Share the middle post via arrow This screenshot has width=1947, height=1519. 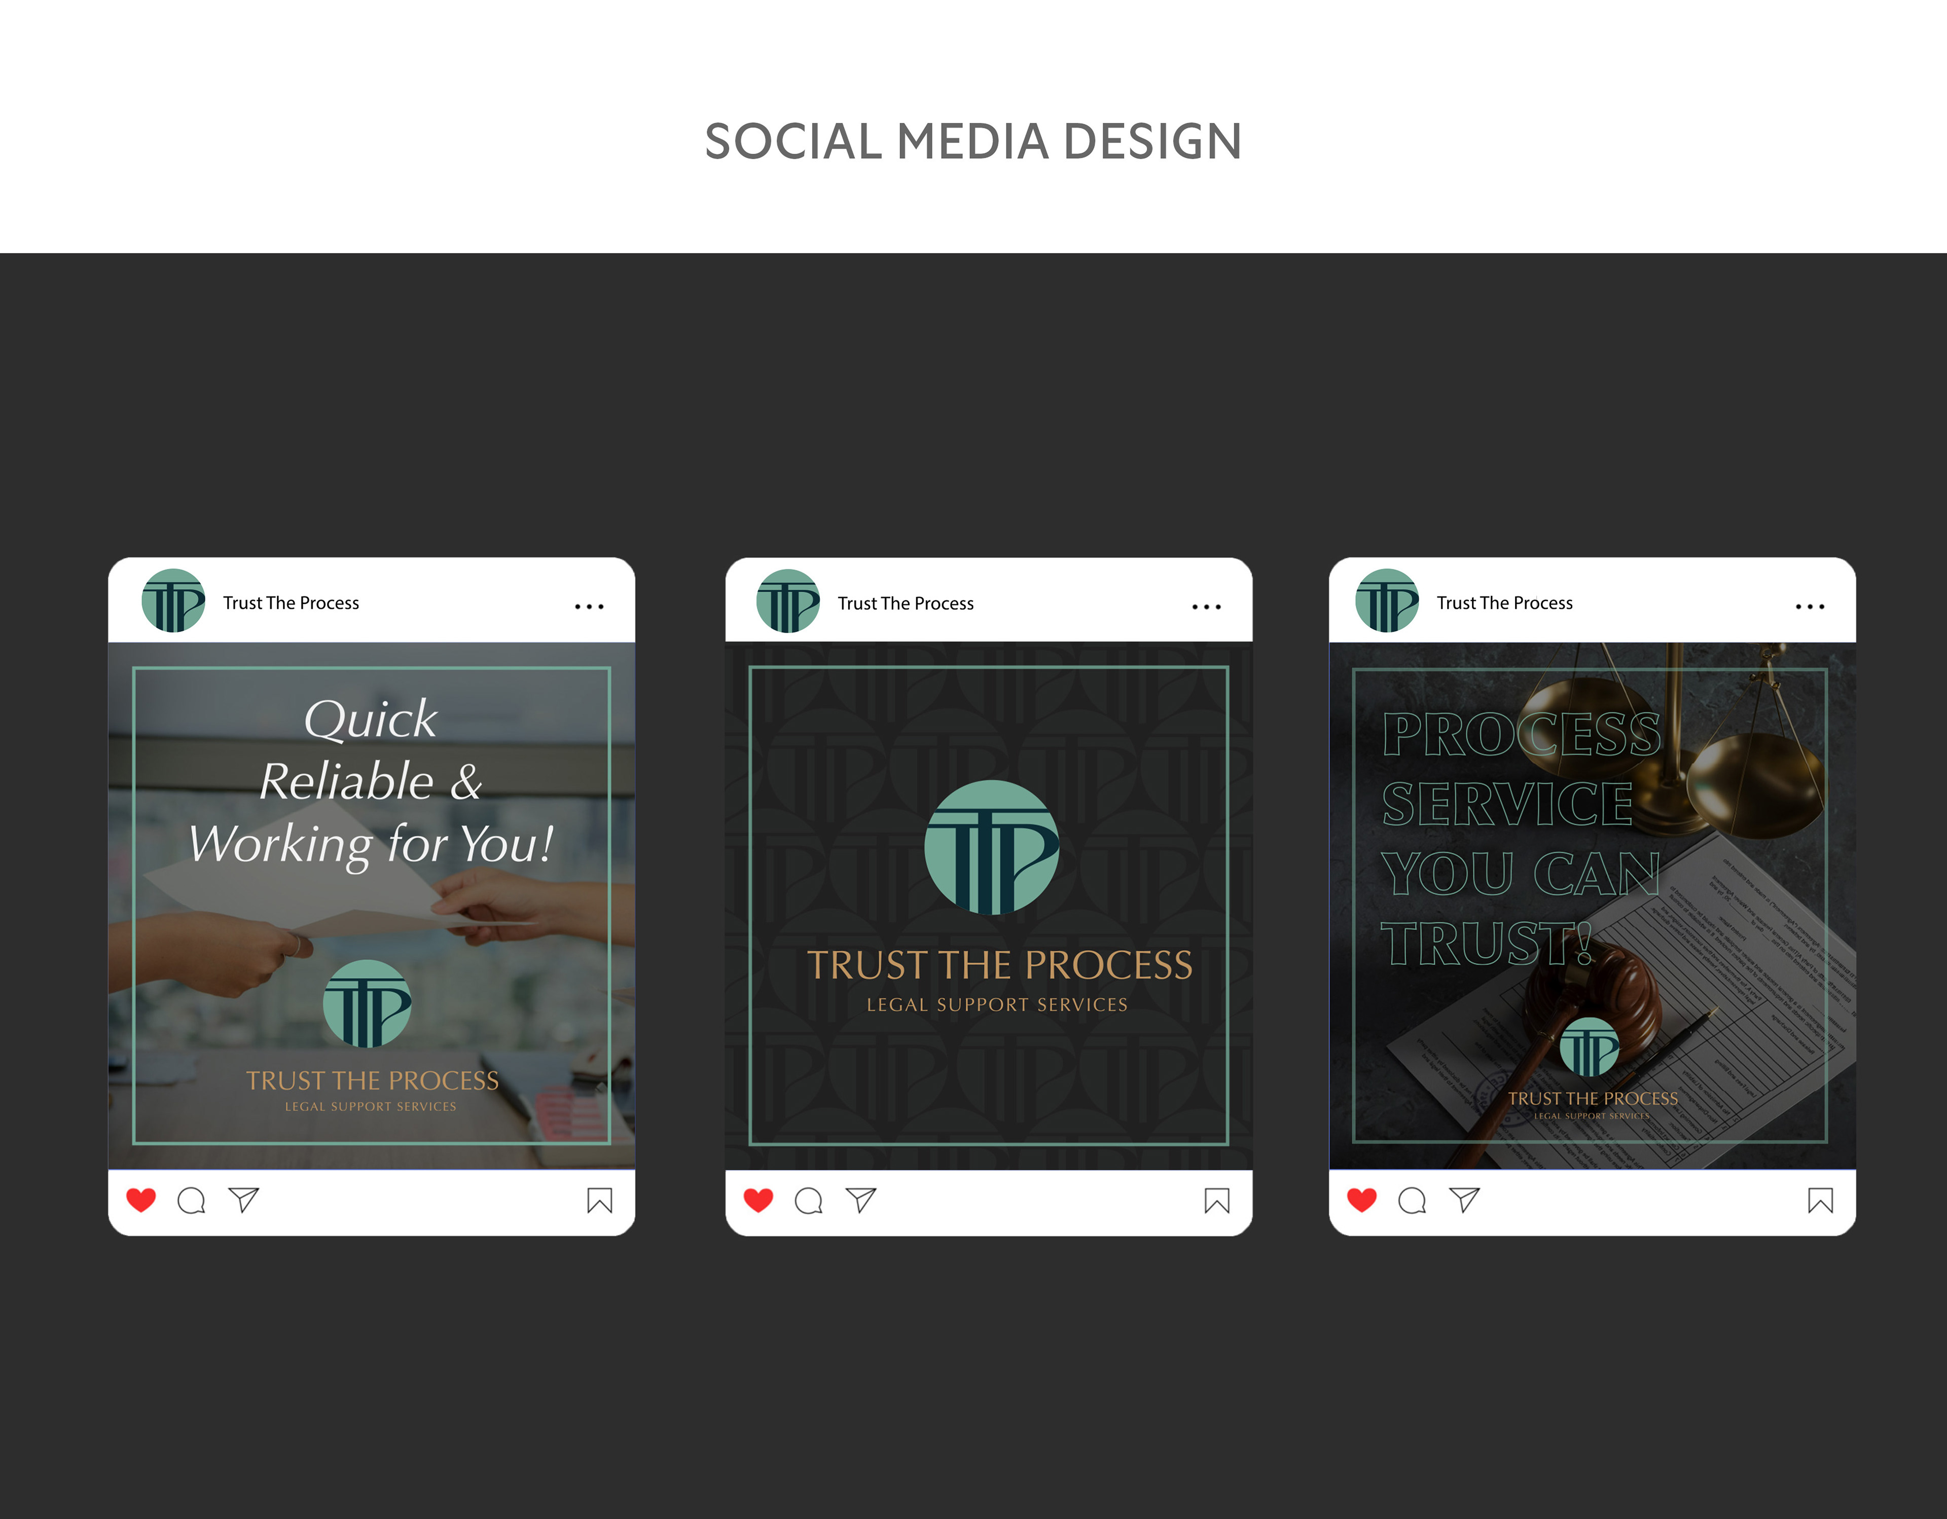coord(860,1200)
